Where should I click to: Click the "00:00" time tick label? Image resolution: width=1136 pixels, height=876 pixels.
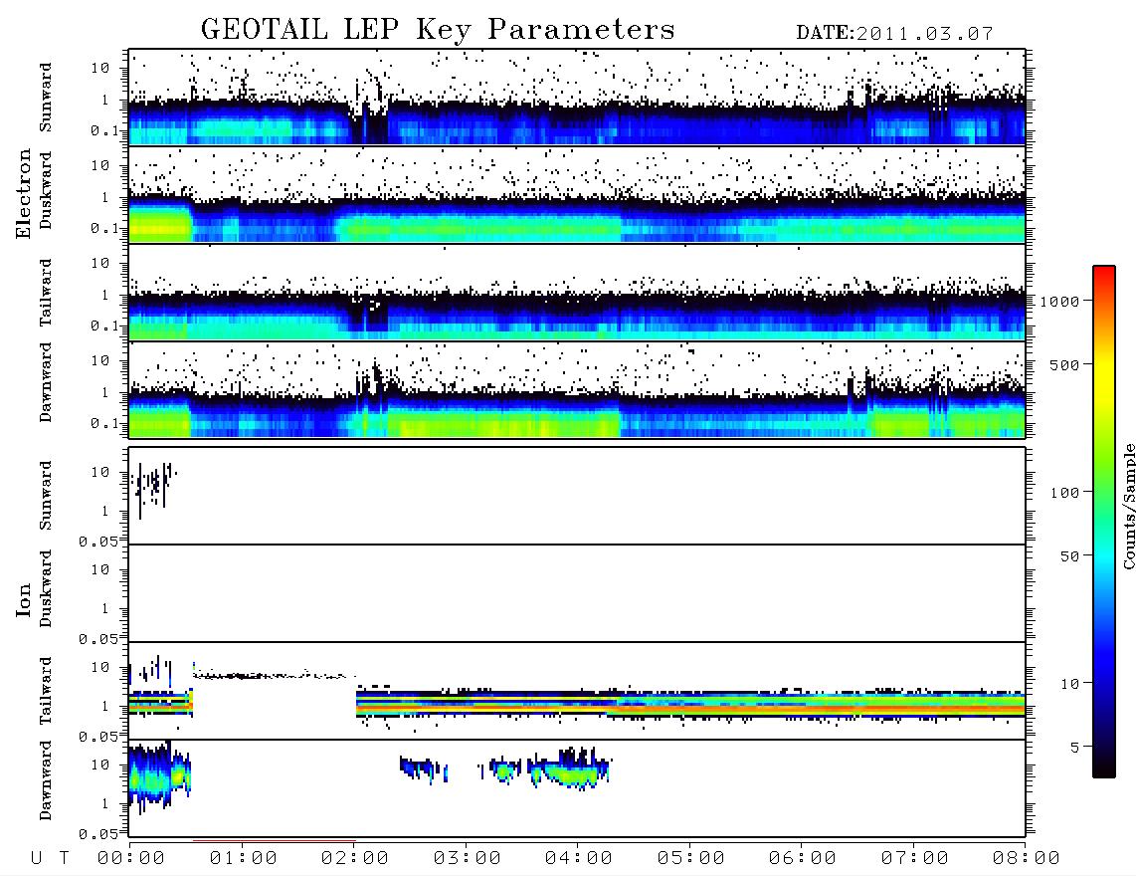(x=131, y=859)
